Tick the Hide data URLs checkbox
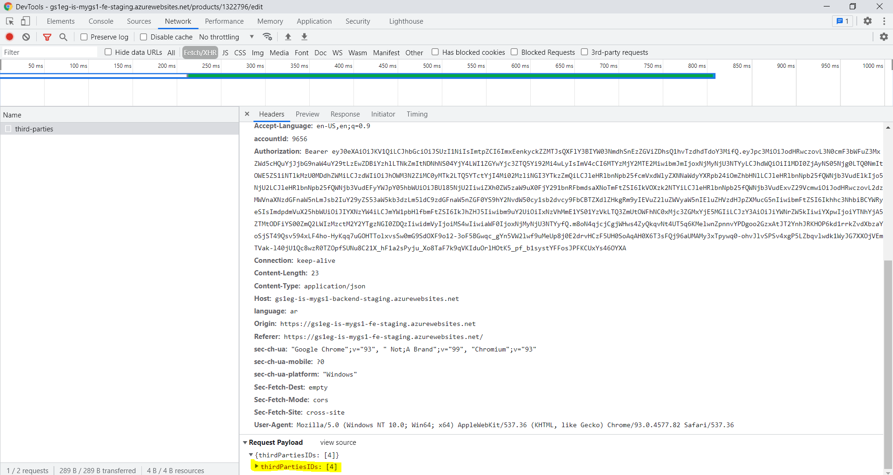Image resolution: width=893 pixels, height=475 pixels. [x=108, y=52]
